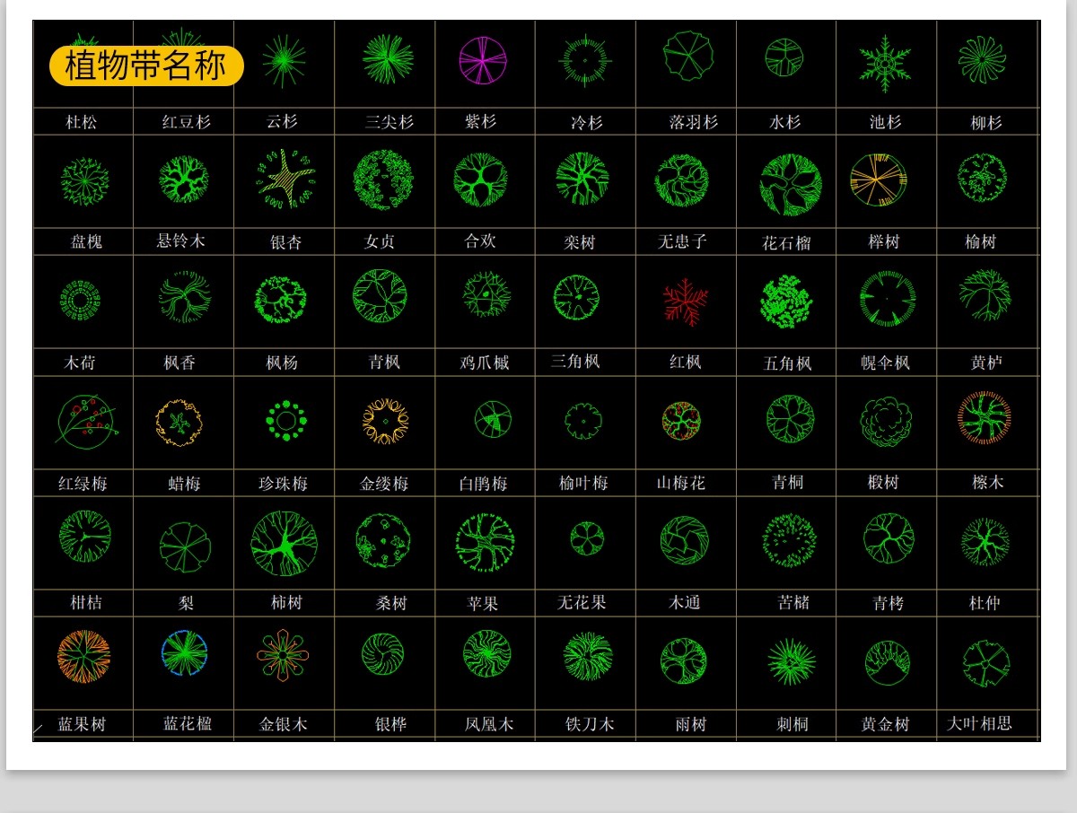Select the 鸡爪槭 name label
The height and width of the screenshot is (813, 1077).
coord(485,363)
